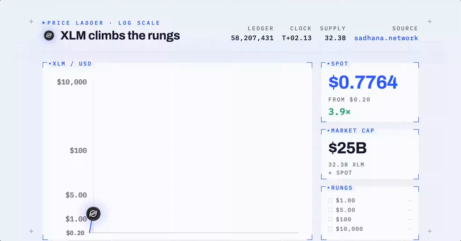This screenshot has height=241, width=461.
Task: Click the $1.00 axis label on the chart
Action: click(x=76, y=219)
